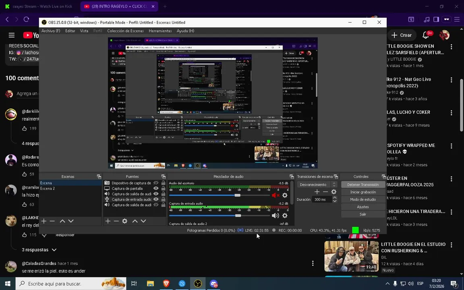This screenshot has height=290, width=464.
Task: Open Brave browser from the taskbar
Action: (x=166, y=284)
